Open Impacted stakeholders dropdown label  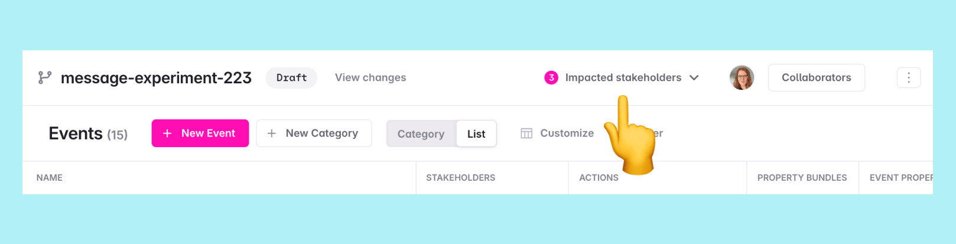[x=623, y=77]
